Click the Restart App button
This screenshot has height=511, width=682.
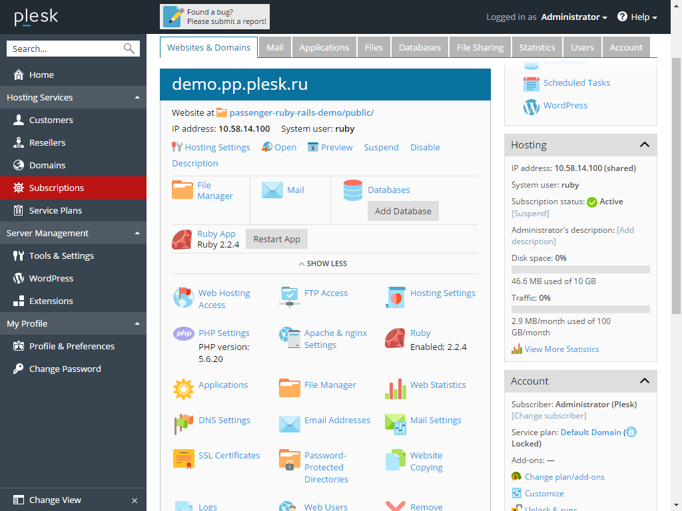click(276, 239)
